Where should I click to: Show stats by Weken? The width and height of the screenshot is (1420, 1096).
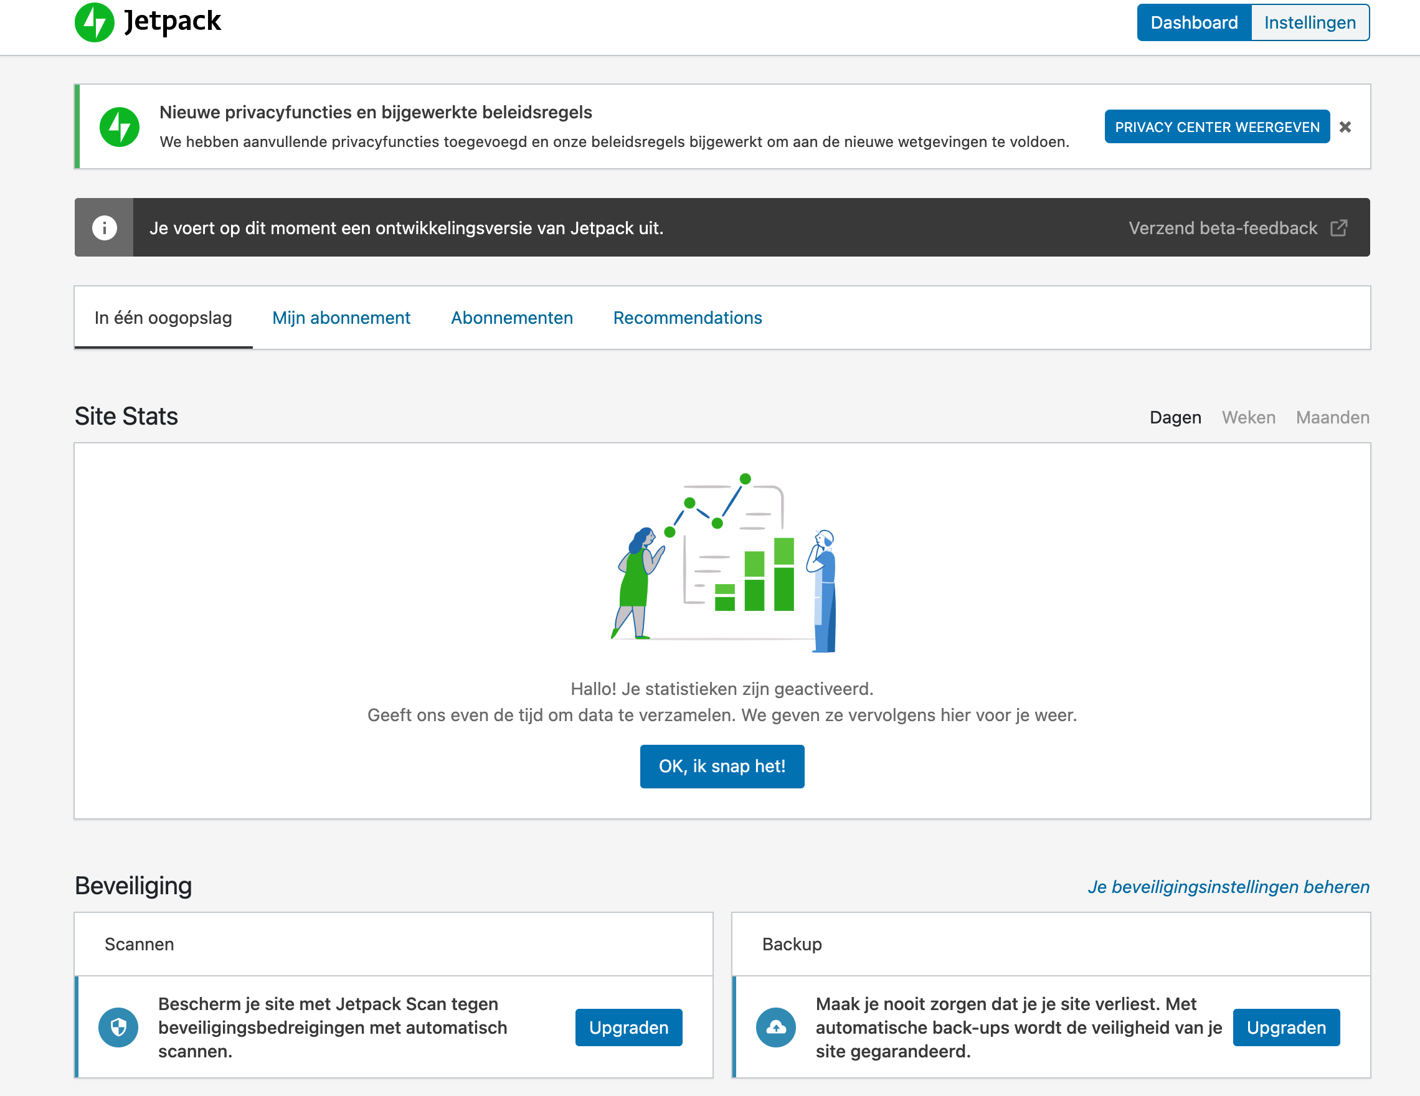click(x=1248, y=417)
